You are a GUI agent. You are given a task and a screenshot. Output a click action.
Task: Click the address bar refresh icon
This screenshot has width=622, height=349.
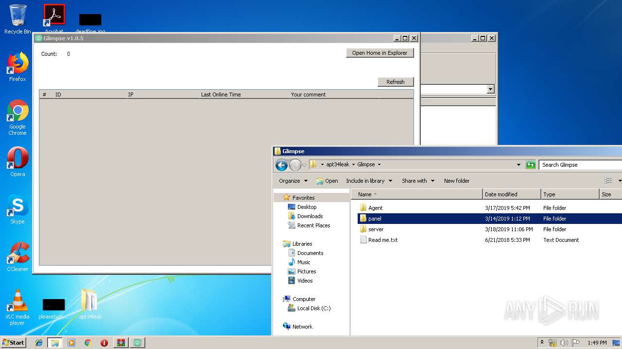(531, 165)
